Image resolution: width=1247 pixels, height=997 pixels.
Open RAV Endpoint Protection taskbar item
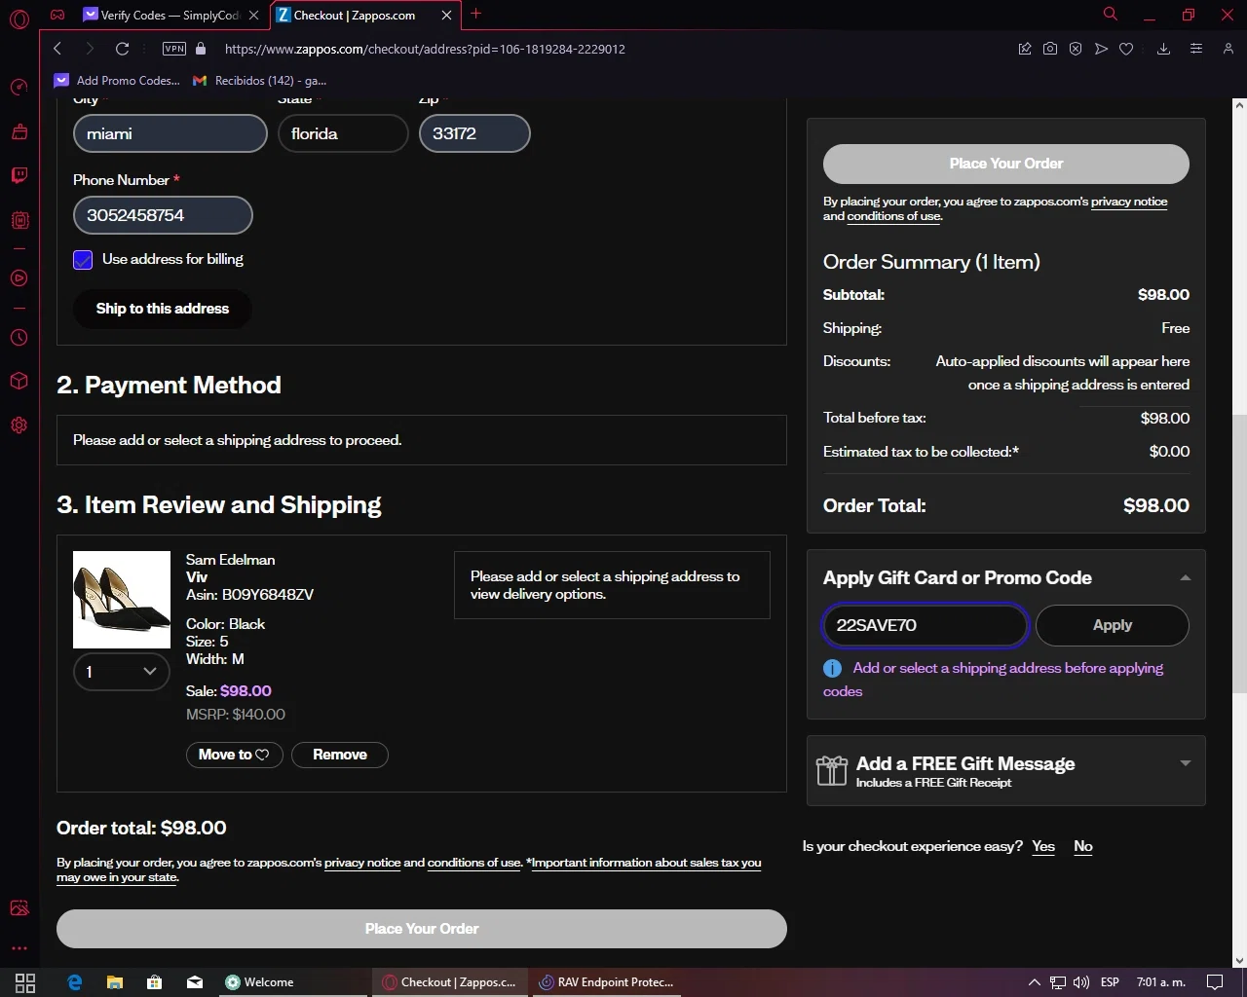point(606,982)
